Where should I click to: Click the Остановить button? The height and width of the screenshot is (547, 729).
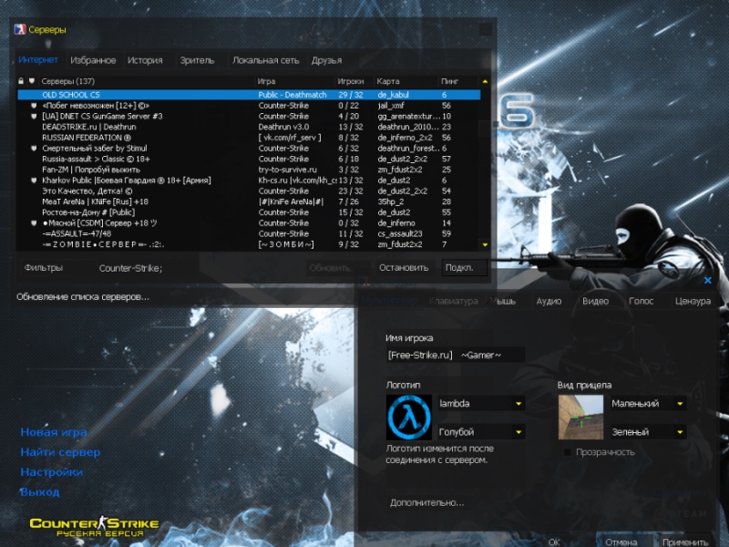pyautogui.click(x=404, y=268)
